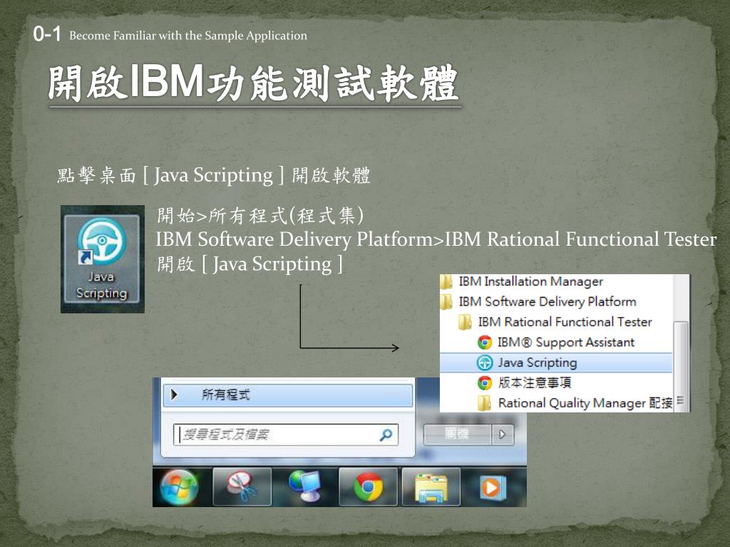Click the folder icon beside Rational Quality Manager
This screenshot has height=547, width=730.
(485, 403)
